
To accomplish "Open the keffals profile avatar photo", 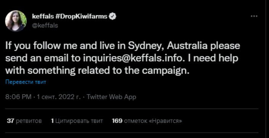I will pyautogui.click(x=16, y=21).
